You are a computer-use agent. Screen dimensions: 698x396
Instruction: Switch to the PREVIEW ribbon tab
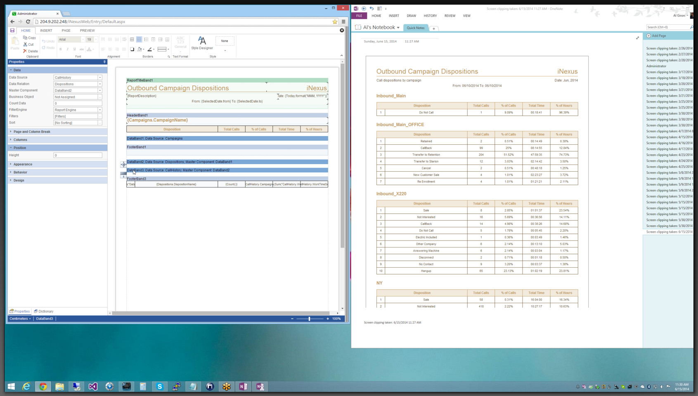[x=87, y=31]
